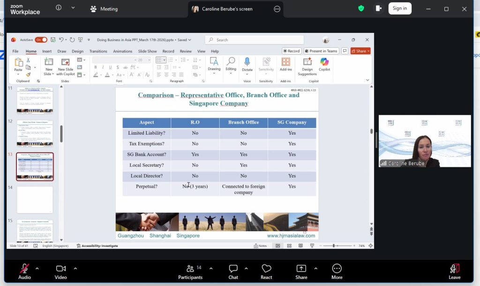Open the Transitions ribbon tab
The height and width of the screenshot is (286, 480).
click(98, 51)
